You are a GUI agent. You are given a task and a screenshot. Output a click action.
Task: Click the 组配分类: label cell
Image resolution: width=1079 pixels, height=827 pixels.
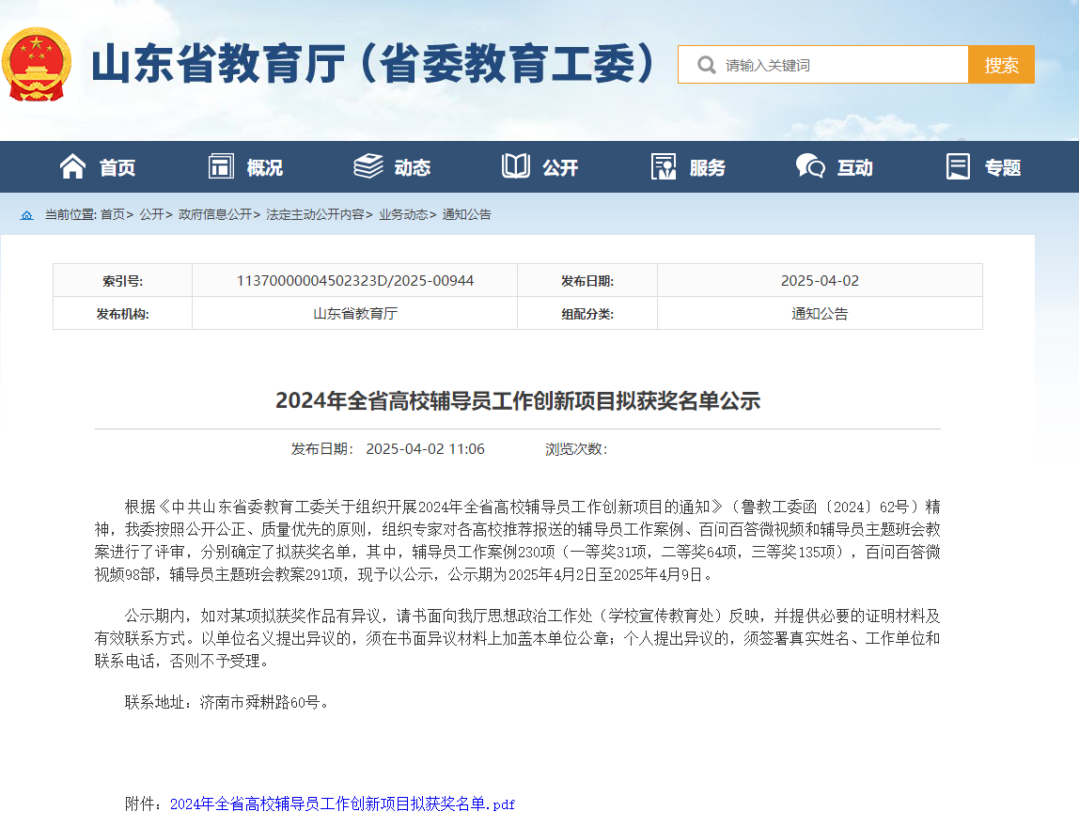click(x=587, y=314)
